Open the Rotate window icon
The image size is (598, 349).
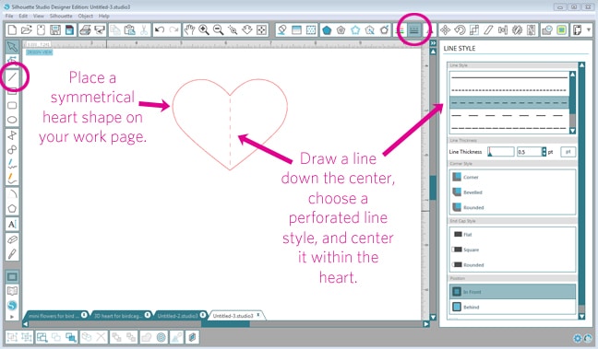coord(460,30)
